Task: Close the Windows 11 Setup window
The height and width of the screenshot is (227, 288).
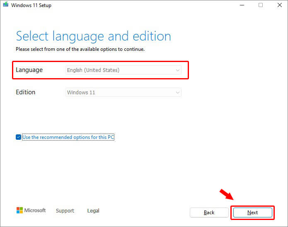Action: click(280, 5)
